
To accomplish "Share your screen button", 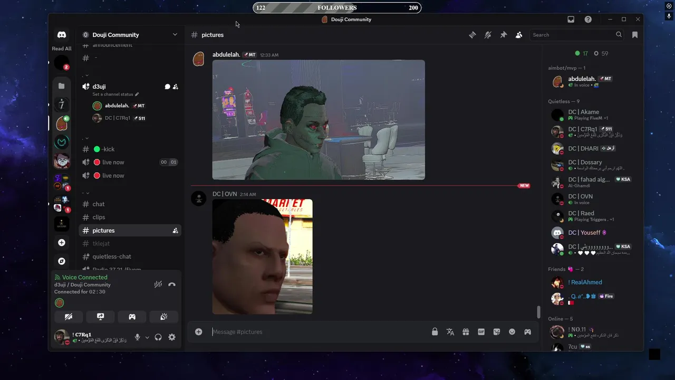I will [100, 317].
